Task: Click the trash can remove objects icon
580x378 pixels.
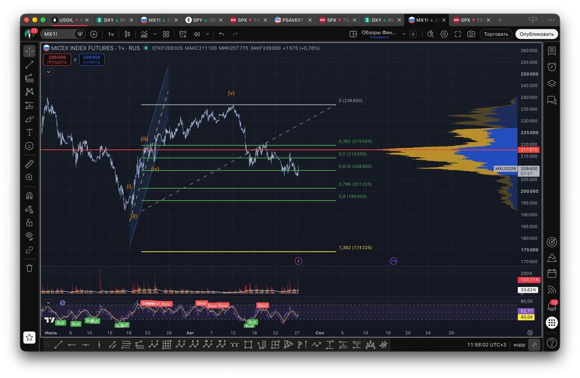Action: pyautogui.click(x=29, y=268)
